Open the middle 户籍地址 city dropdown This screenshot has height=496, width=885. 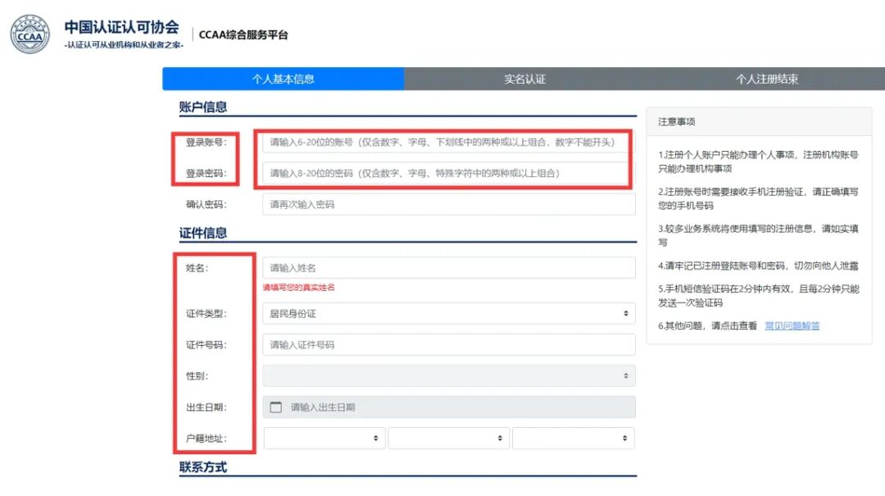click(448, 437)
